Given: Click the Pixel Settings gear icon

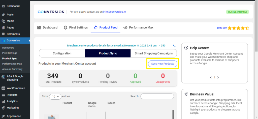Looking at the screenshot, I should (x=66, y=27).
